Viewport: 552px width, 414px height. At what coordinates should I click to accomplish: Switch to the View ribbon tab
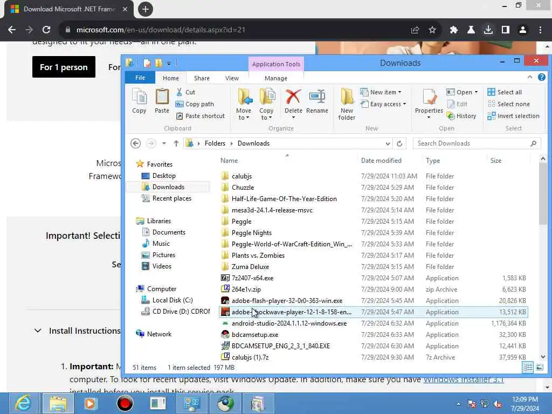[x=232, y=78]
